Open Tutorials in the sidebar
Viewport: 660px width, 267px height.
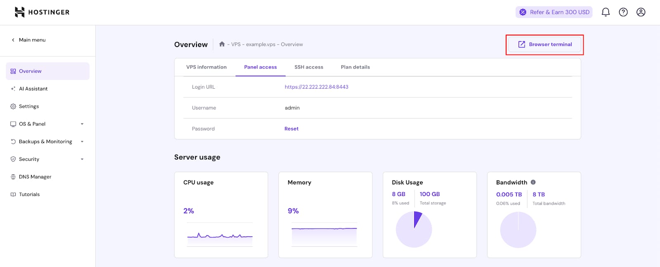click(29, 194)
